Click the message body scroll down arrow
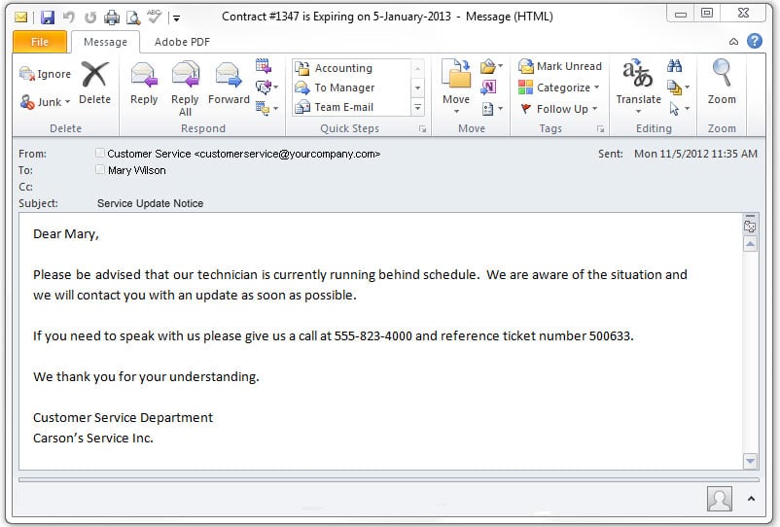This screenshot has width=780, height=527. pos(750,461)
